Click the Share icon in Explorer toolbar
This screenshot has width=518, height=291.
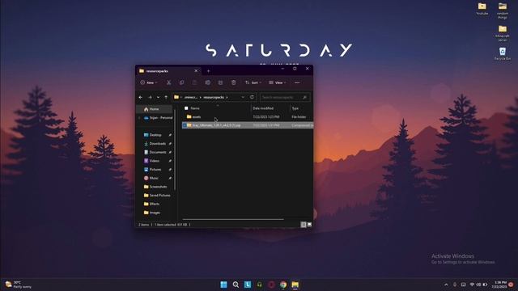tap(220, 82)
